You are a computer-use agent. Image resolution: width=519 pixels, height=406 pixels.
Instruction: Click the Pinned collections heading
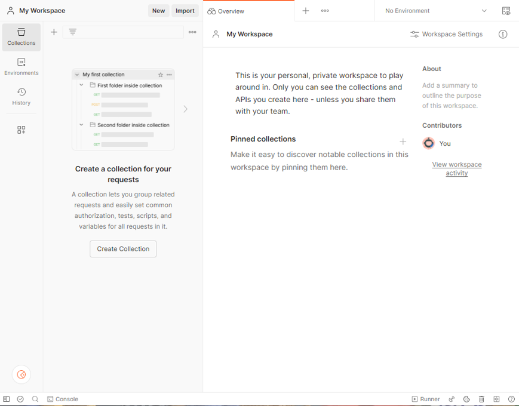[263, 139]
